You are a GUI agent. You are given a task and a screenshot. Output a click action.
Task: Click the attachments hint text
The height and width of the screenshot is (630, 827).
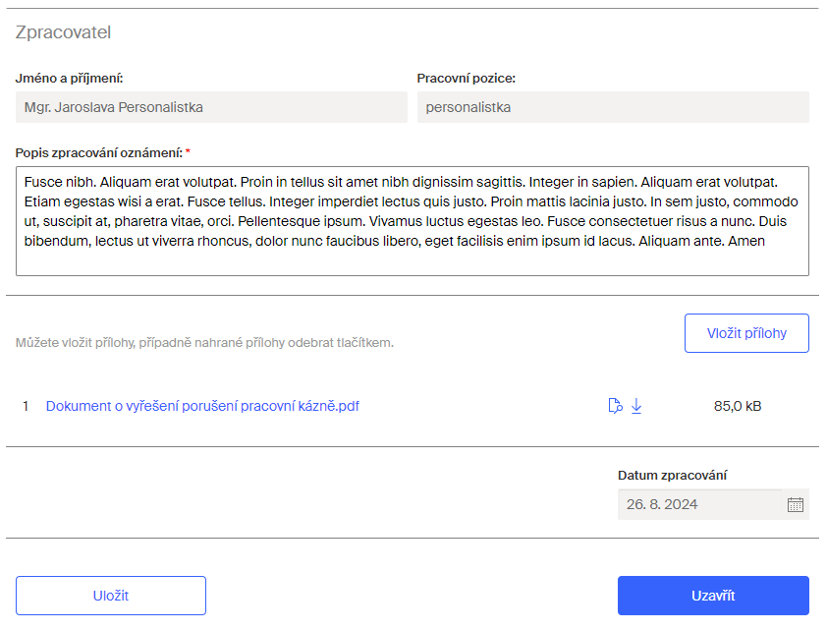pos(204,343)
